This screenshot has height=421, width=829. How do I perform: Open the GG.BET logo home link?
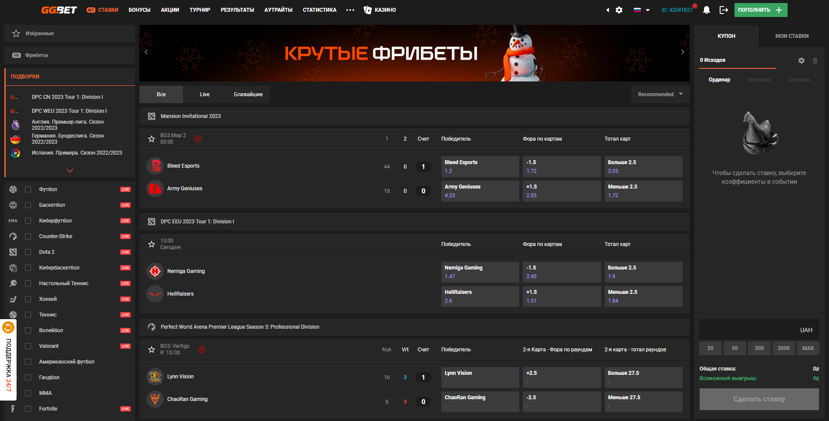point(59,10)
